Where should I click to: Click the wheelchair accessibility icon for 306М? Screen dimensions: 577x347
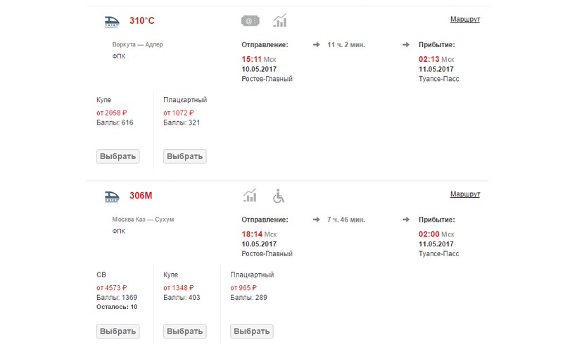[279, 195]
